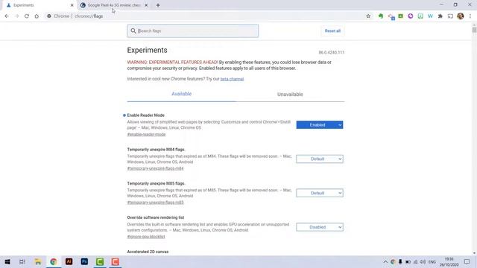Open the Home page button
Image resolution: width=477 pixels, height=268 pixels.
tap(37, 16)
